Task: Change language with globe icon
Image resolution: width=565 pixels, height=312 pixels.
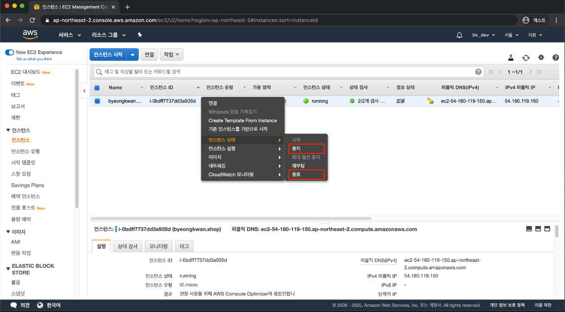Action: point(40,305)
